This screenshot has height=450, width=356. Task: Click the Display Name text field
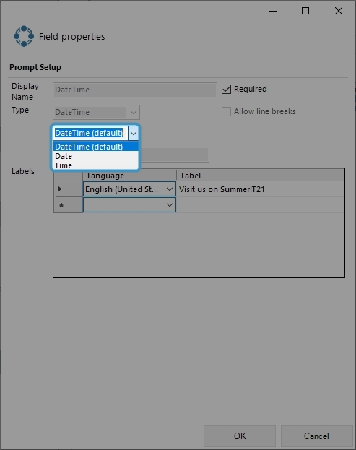135,90
